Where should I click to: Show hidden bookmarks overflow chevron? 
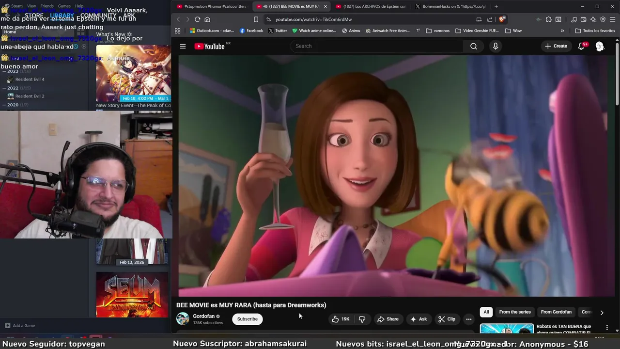(x=562, y=31)
